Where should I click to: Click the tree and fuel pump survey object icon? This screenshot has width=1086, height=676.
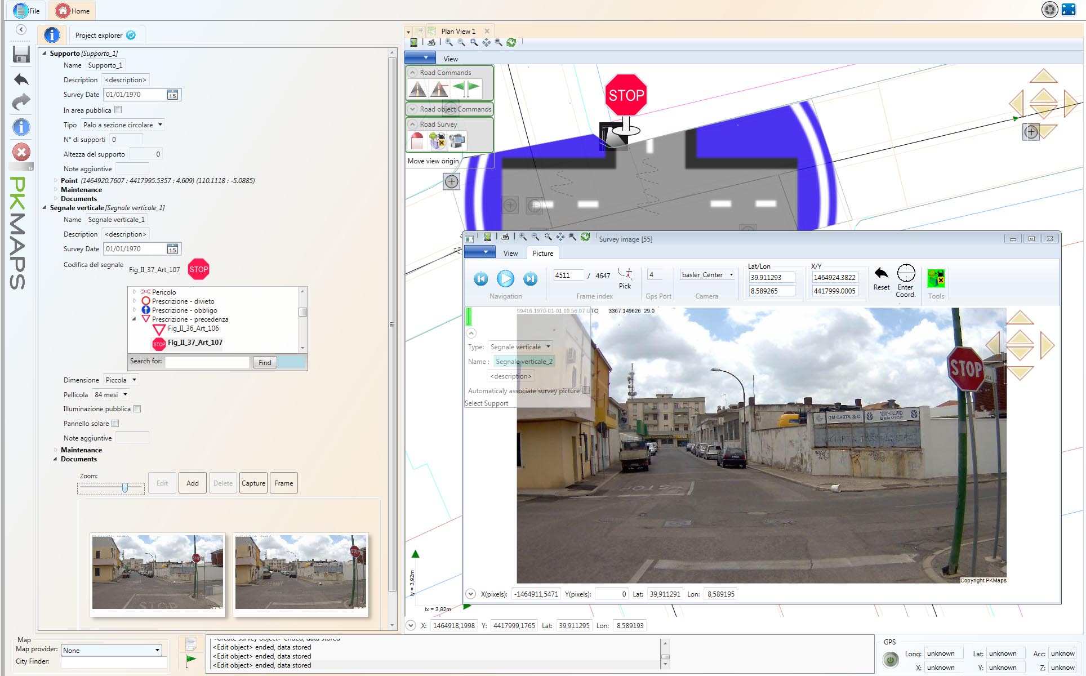(437, 141)
